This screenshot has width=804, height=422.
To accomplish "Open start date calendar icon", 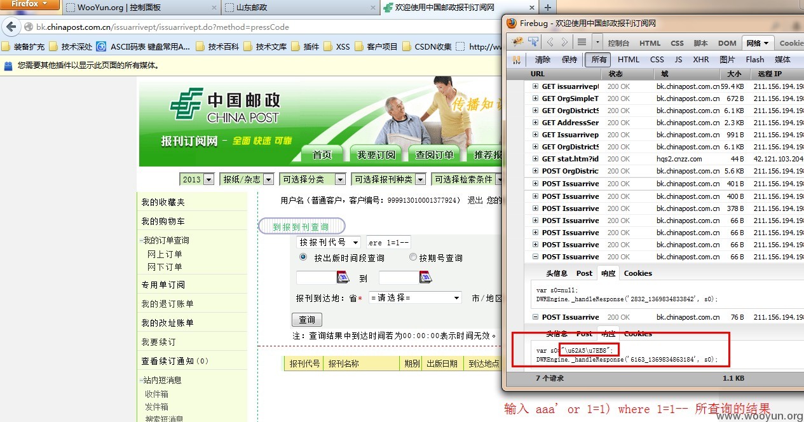I will (343, 277).
